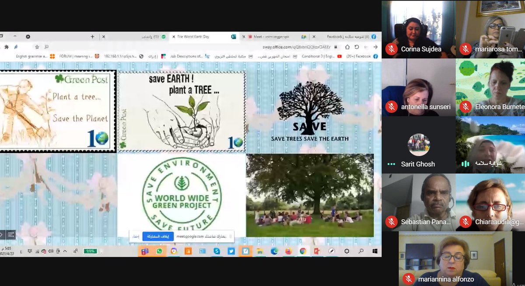
Task: Open World Wide Green Project logo image
Action: tap(182, 195)
